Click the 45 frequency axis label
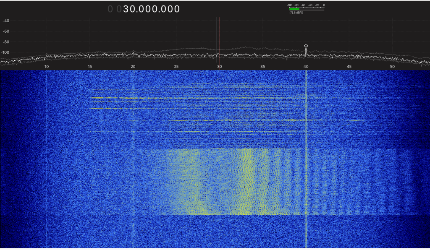 coord(349,67)
